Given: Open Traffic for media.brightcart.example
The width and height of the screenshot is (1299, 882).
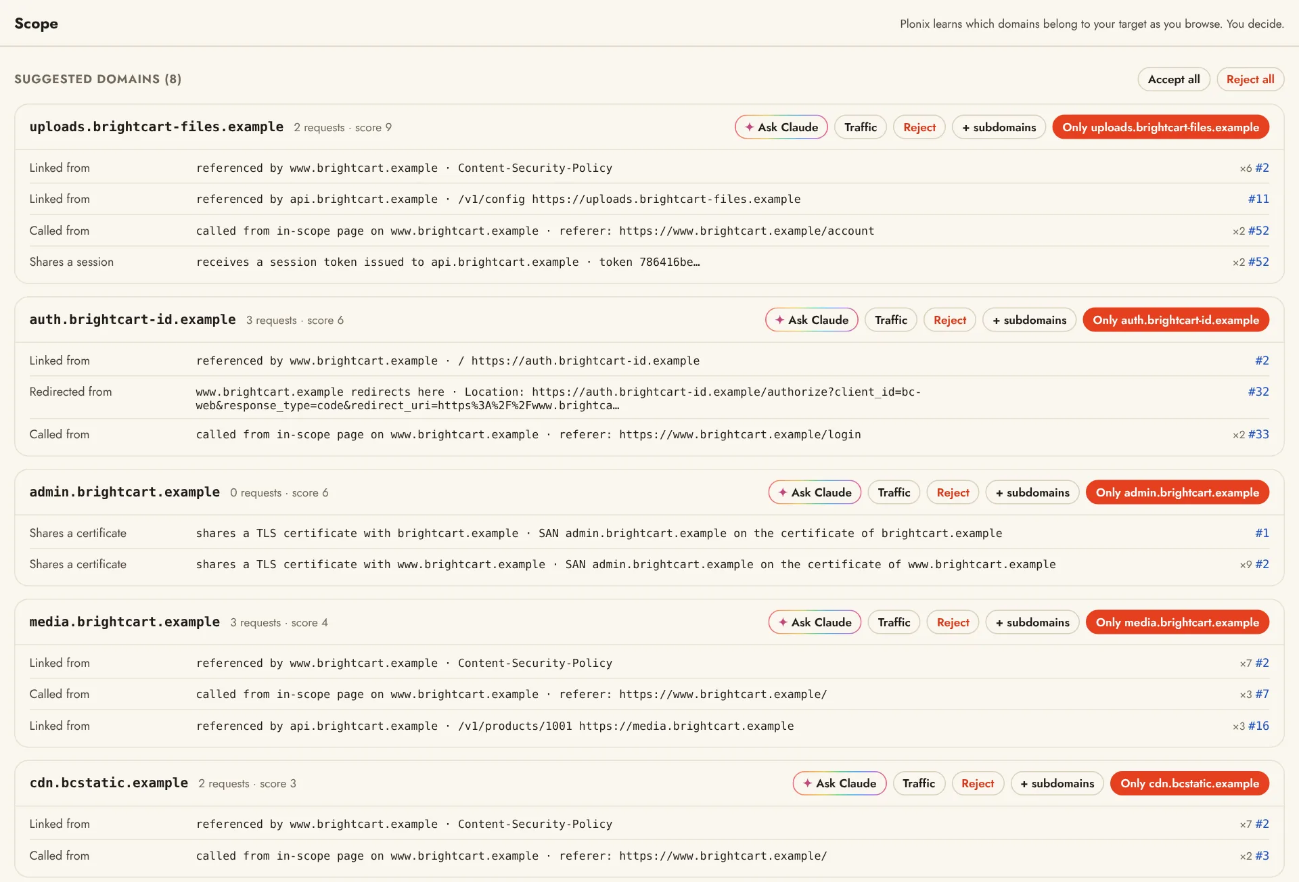Looking at the screenshot, I should pyautogui.click(x=894, y=622).
